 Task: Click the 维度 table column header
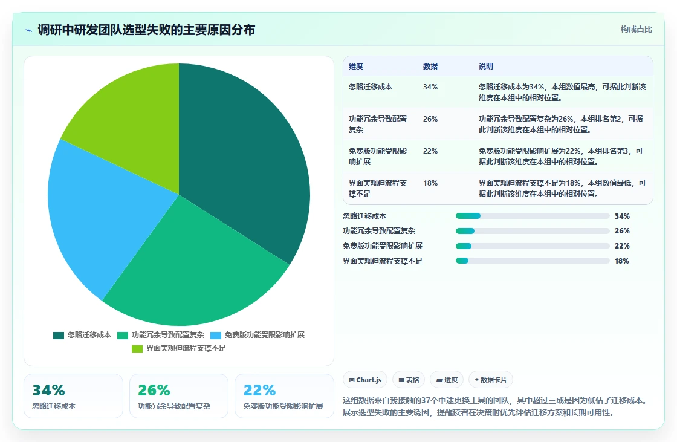(x=356, y=66)
